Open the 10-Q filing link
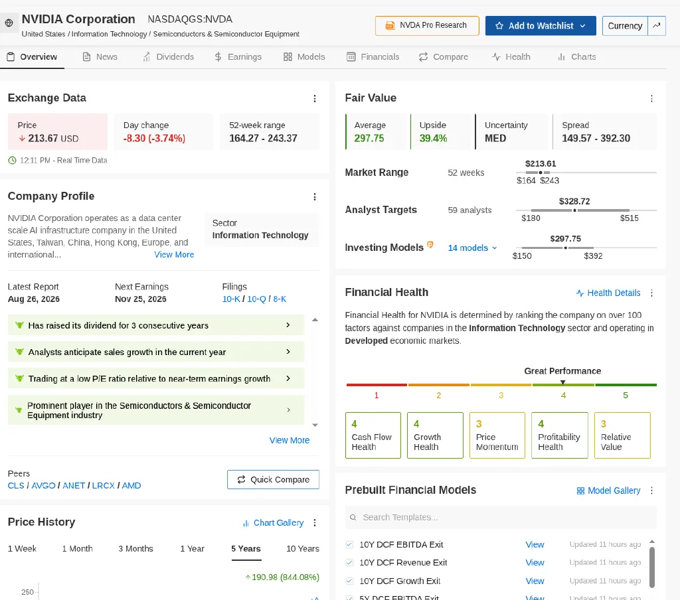The width and height of the screenshot is (680, 600). click(x=256, y=299)
